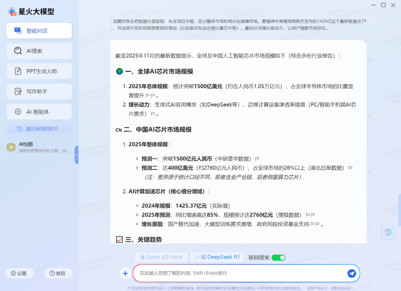The image size is (401, 291).
Task: Click the text 1425.37亿元
Action: [191, 206]
